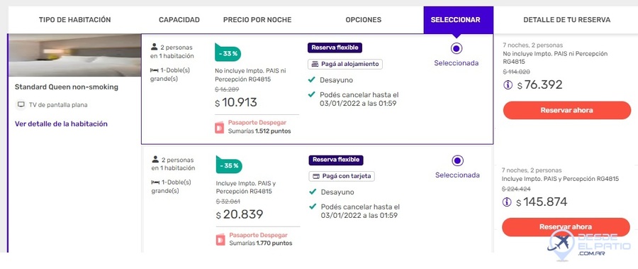Click the OPCIONES column header

tap(364, 20)
